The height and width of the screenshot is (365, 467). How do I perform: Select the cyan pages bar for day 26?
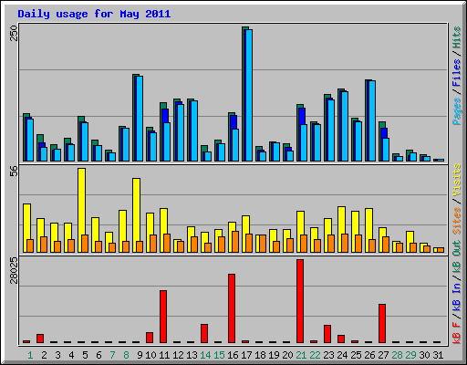tap(372, 120)
